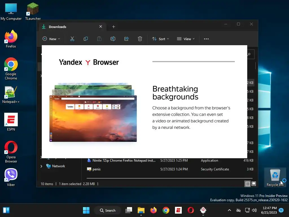
Task: Switch to large thumbnails view icon
Action: pos(254,184)
